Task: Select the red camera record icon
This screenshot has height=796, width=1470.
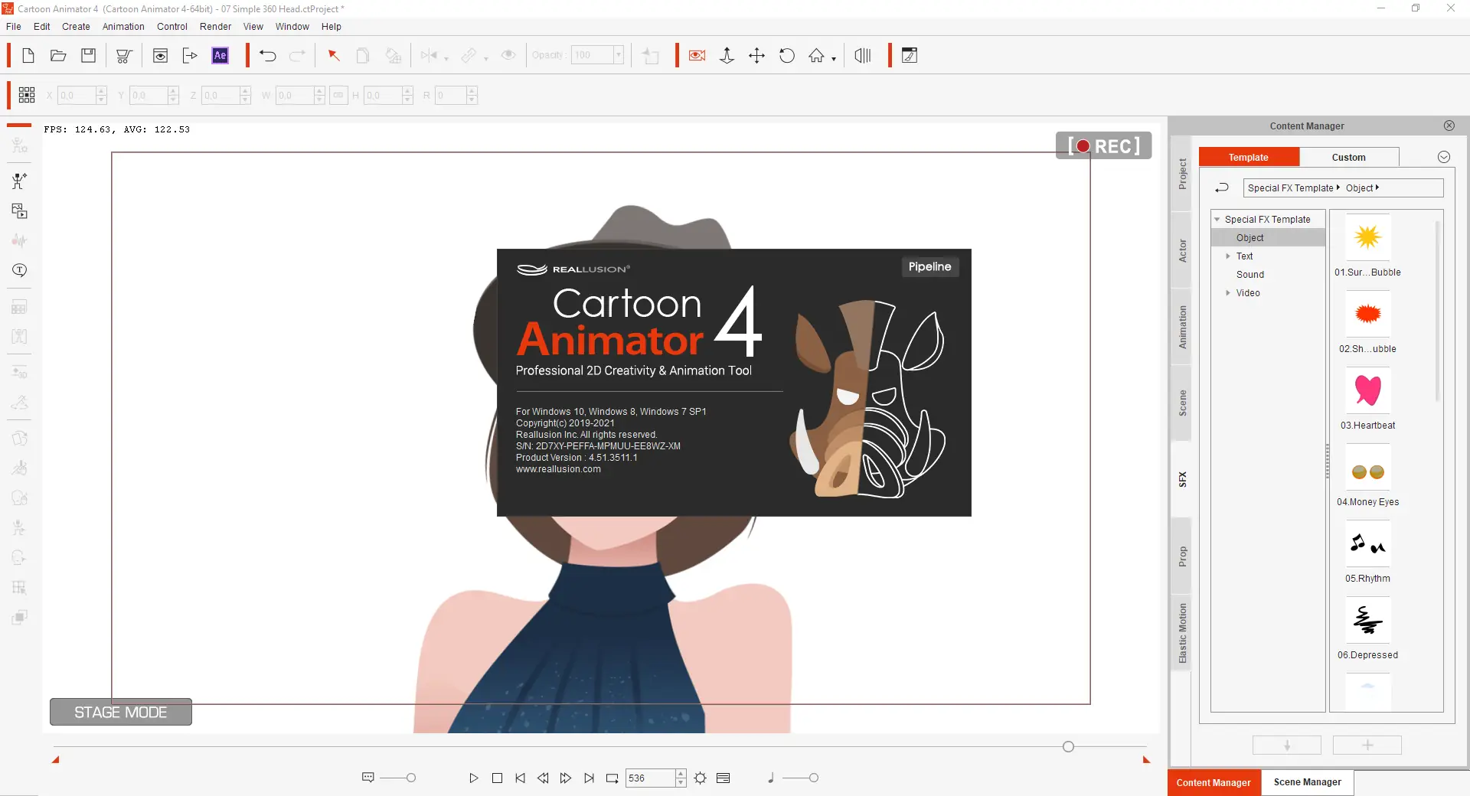Action: coord(697,55)
